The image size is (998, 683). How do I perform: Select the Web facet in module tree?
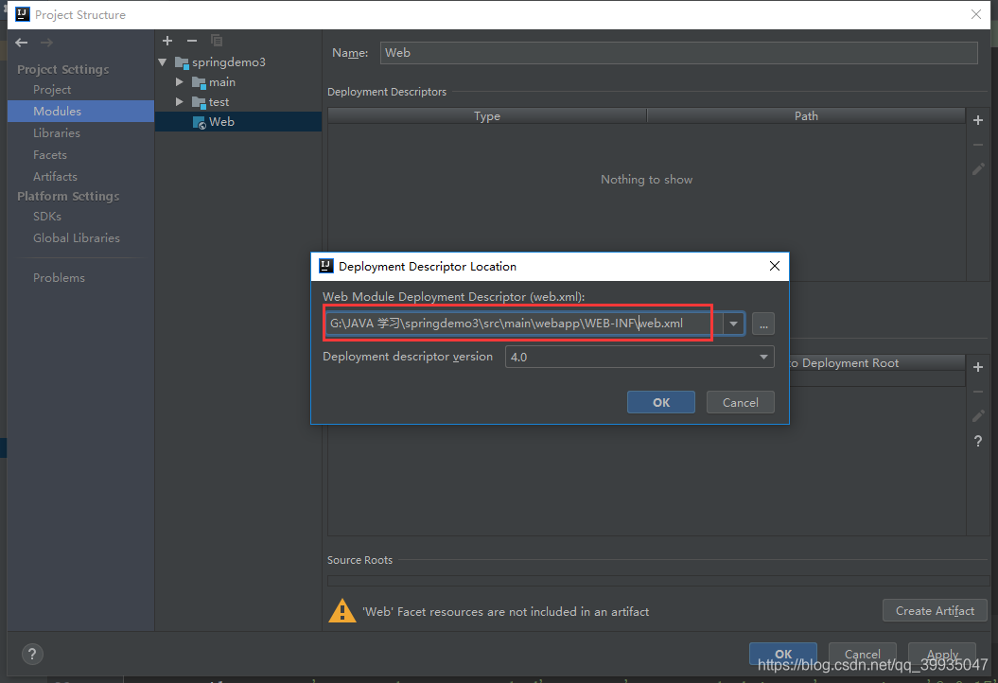(x=238, y=122)
